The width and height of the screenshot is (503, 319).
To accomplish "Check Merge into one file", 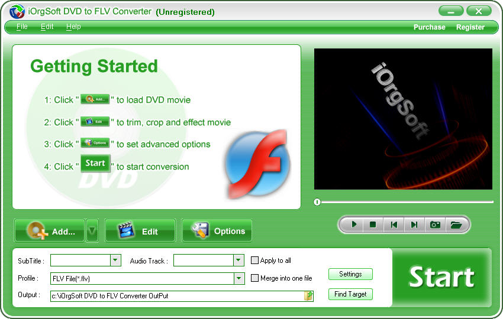I will (255, 278).
